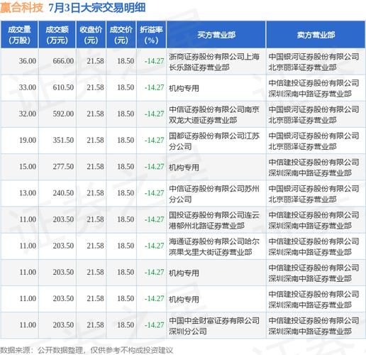The height and width of the screenshot is (355, 366).
Task: Click seller 中信建投证券 in the 33.00 row
Action: pos(314,88)
